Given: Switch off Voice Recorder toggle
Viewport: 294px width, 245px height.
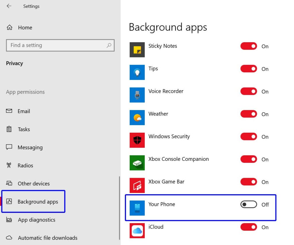Looking at the screenshot, I should 249,91.
